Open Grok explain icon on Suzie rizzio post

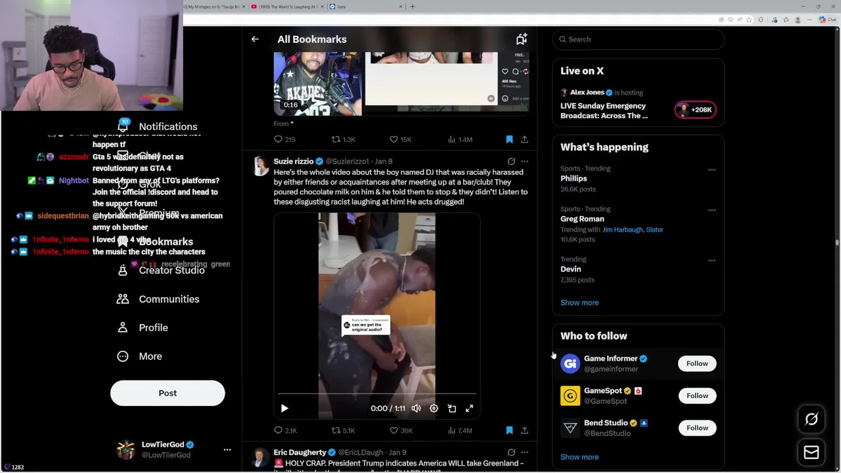point(511,161)
